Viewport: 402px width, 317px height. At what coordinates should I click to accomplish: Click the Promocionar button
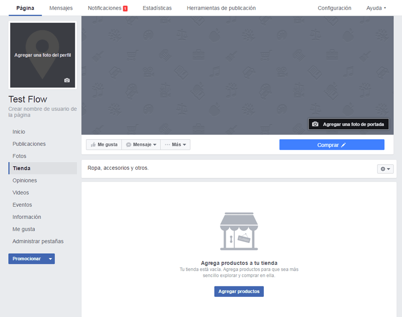pyautogui.click(x=27, y=259)
